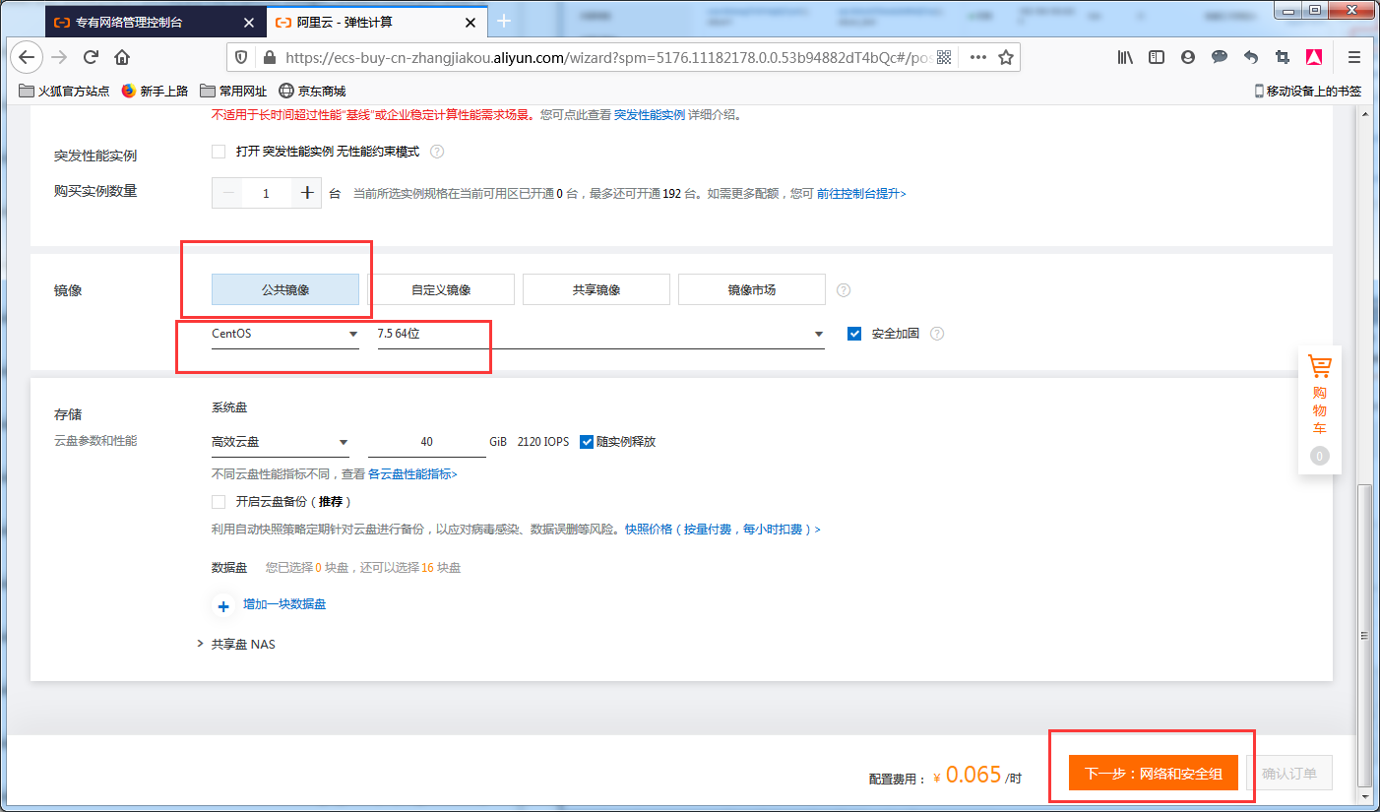Click the help icon next to 安全加固
The image size is (1380, 812).
(x=936, y=333)
